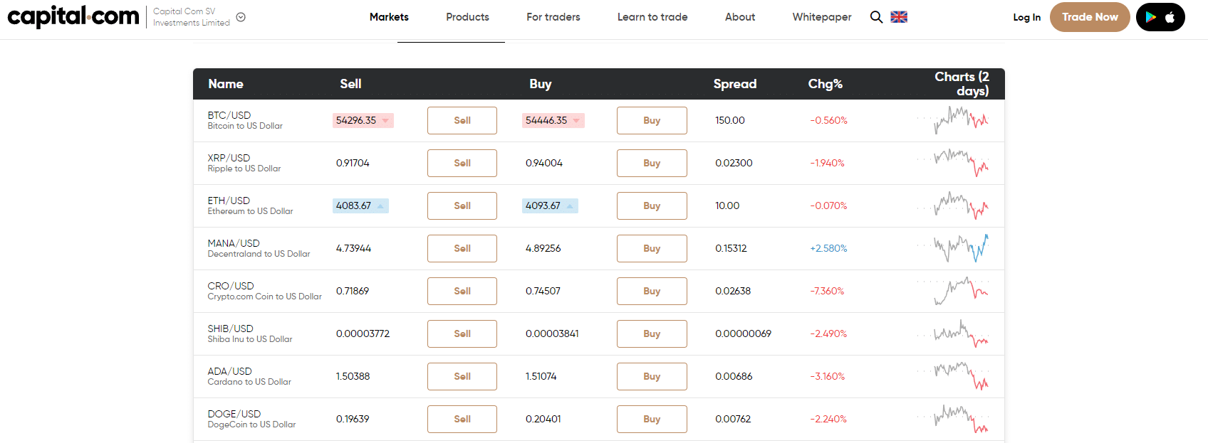
Task: Open the BTC/USD Bitcoin market link
Action: [245, 120]
